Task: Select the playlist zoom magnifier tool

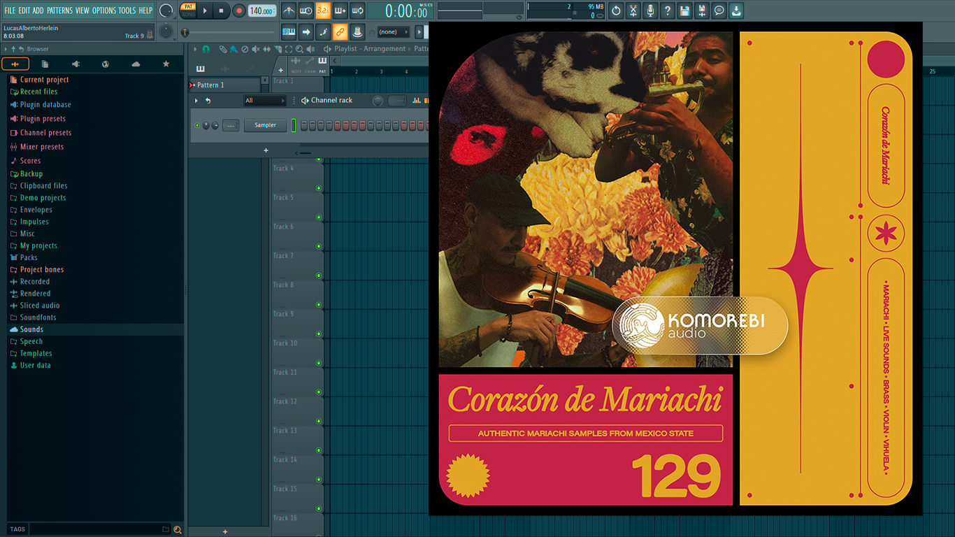Action: (x=299, y=49)
